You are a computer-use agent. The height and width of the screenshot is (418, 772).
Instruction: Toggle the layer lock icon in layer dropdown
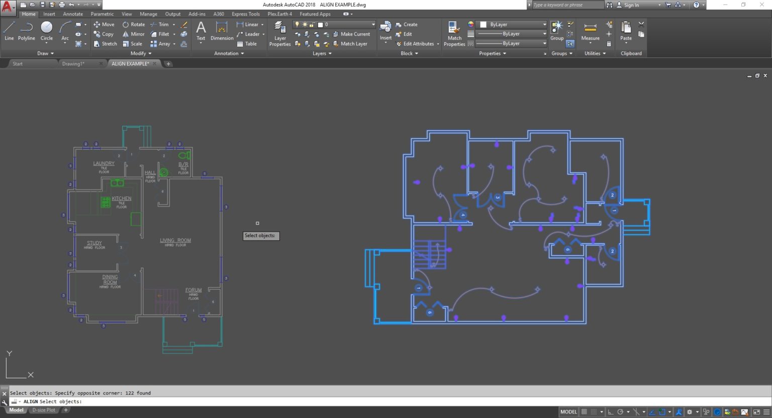click(x=312, y=25)
